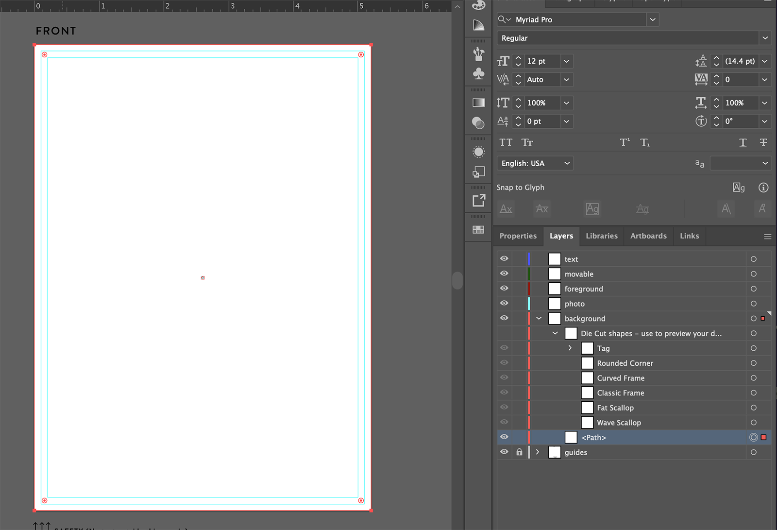Expand the Tag sublayer

click(570, 348)
